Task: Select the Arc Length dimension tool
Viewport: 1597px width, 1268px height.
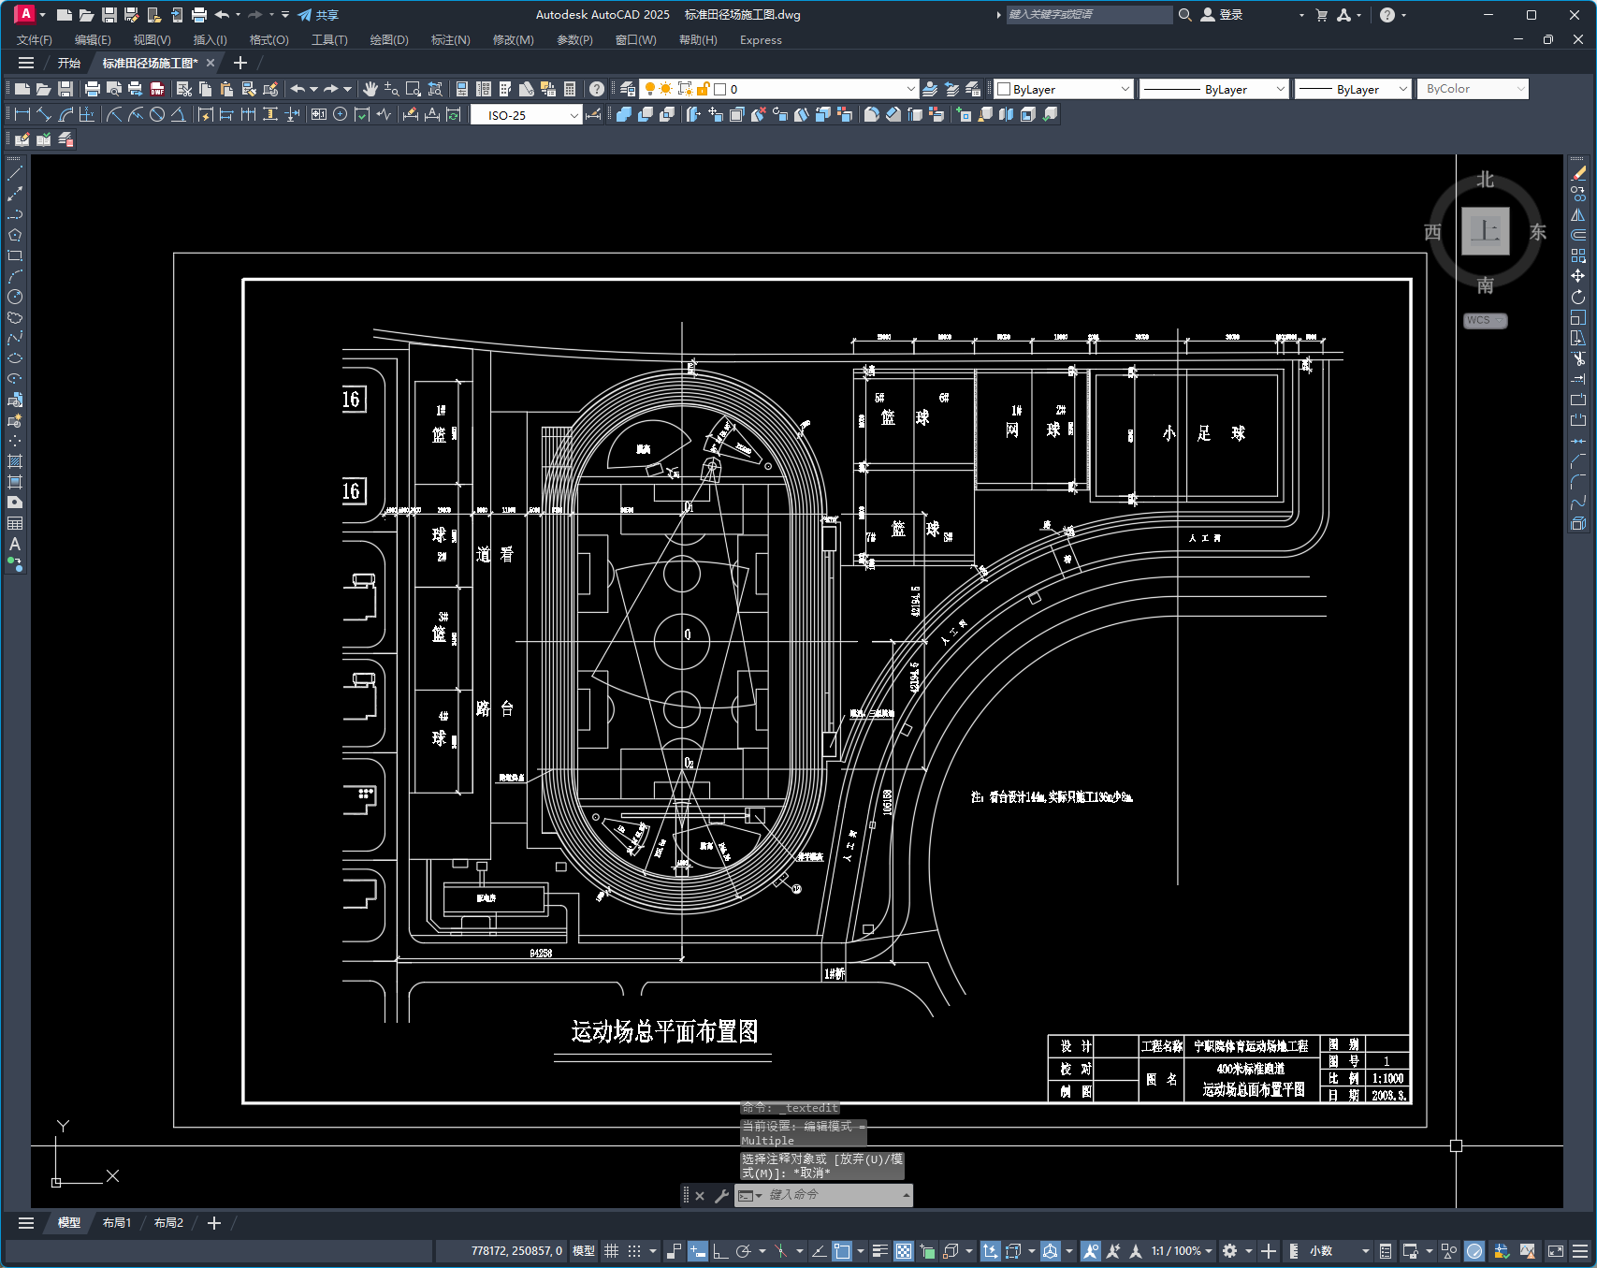Action: pyautogui.click(x=65, y=114)
